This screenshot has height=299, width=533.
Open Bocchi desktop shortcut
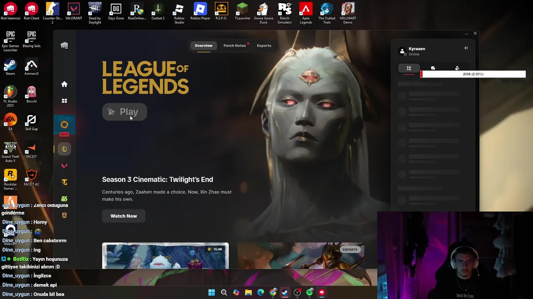click(x=31, y=95)
